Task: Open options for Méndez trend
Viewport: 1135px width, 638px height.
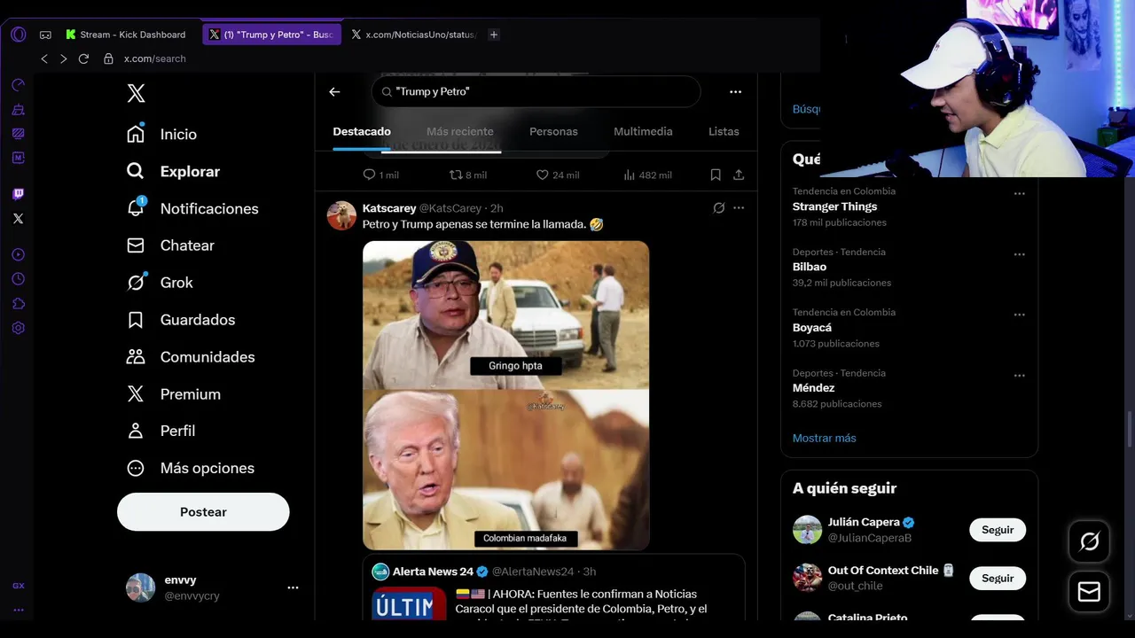Action: coord(1019,376)
